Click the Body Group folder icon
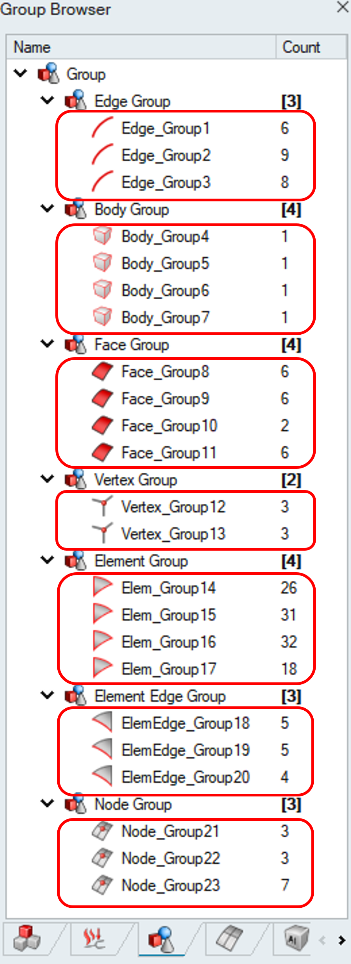351x964 pixels. (75, 209)
